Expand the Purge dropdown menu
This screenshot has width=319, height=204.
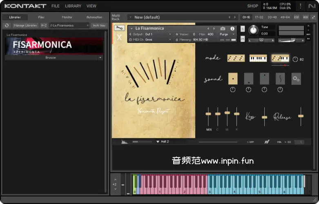tap(227, 34)
